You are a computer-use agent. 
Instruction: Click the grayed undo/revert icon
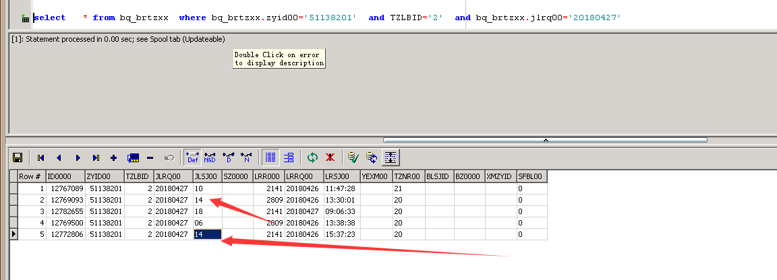(169, 157)
